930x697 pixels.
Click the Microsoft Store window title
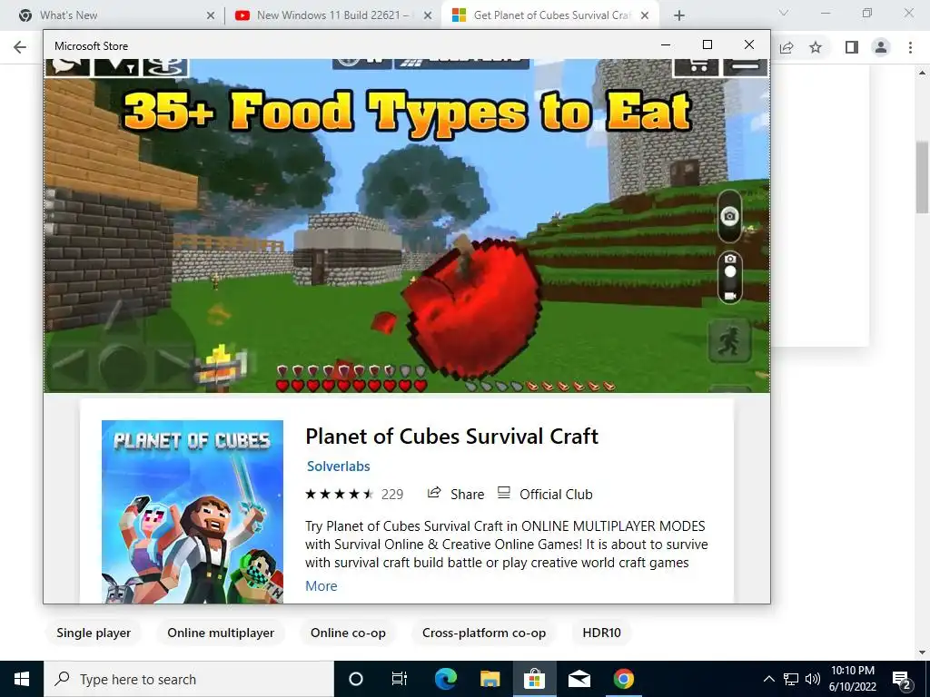coord(91,45)
